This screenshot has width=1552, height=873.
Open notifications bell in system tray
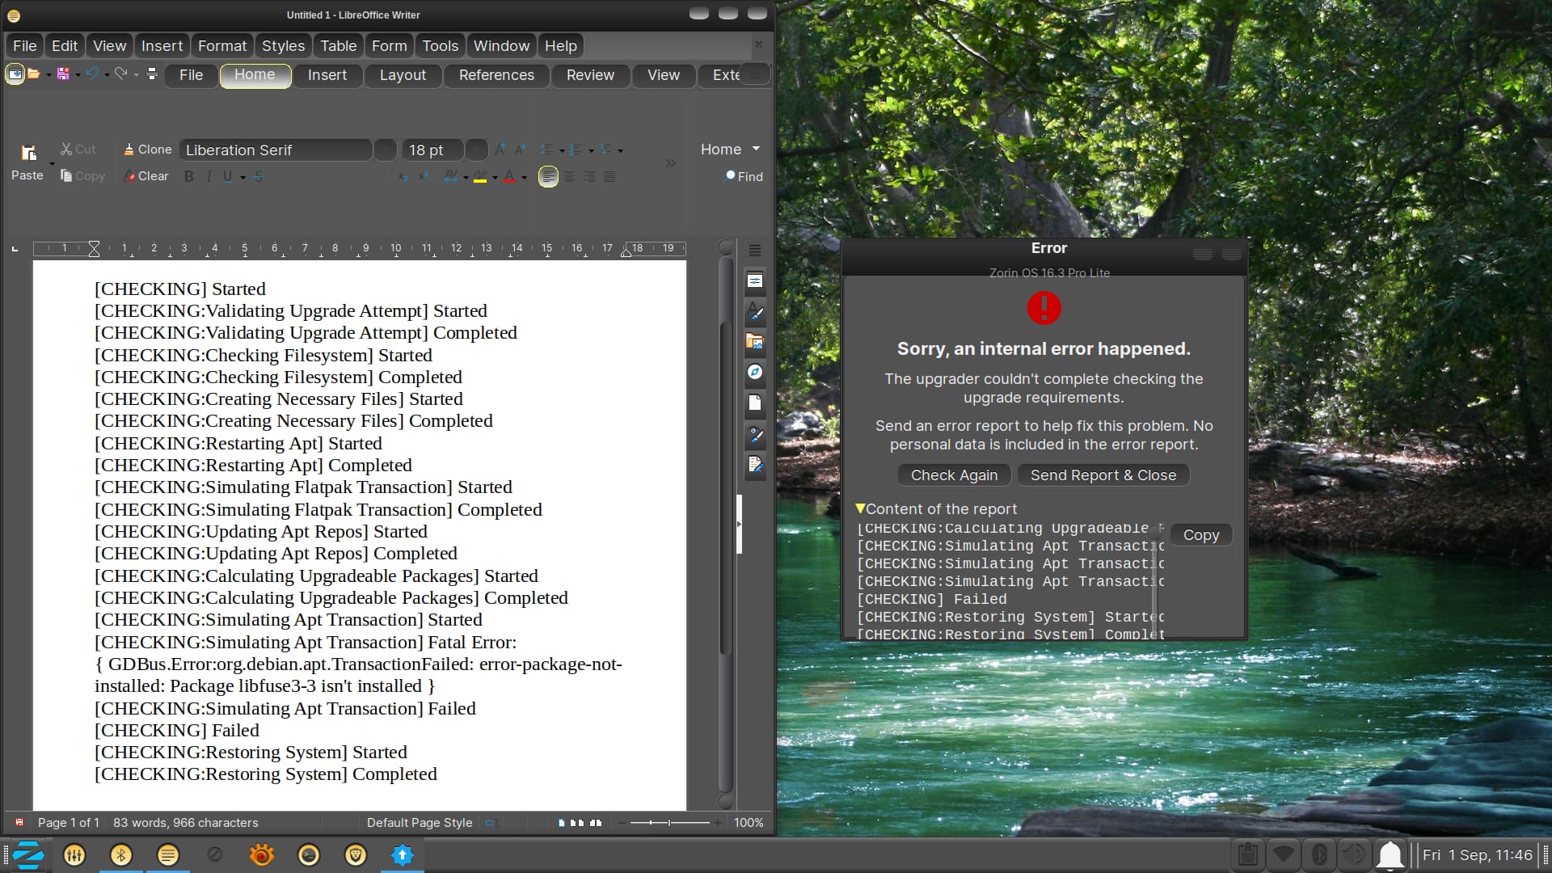tap(1391, 855)
